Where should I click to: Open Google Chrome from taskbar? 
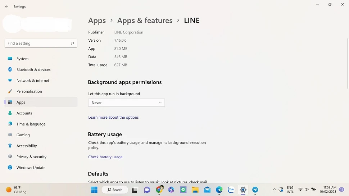[x=159, y=190]
